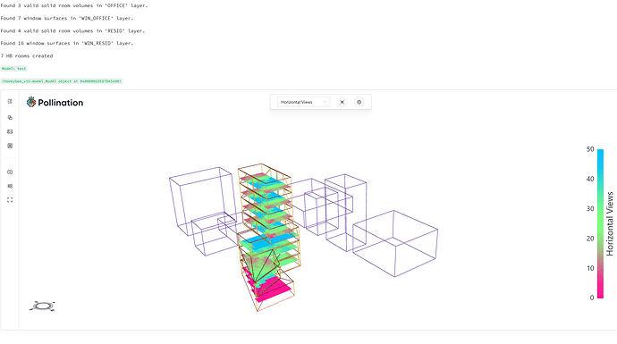Click the legend value 50 label
Screen dimensions: 617x344
(x=590, y=149)
